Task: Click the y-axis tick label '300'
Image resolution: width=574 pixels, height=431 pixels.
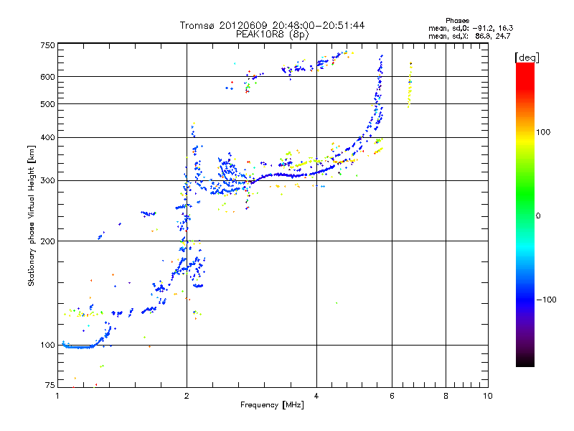Action: tap(47, 180)
